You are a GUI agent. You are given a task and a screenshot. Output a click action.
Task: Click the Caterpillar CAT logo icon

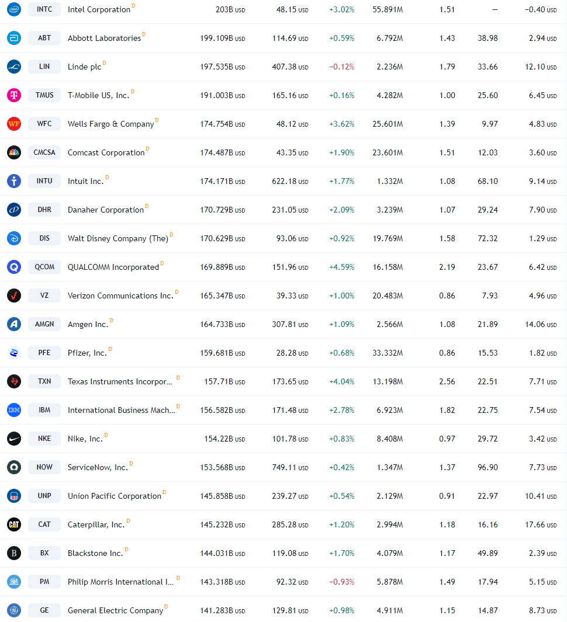(x=14, y=524)
